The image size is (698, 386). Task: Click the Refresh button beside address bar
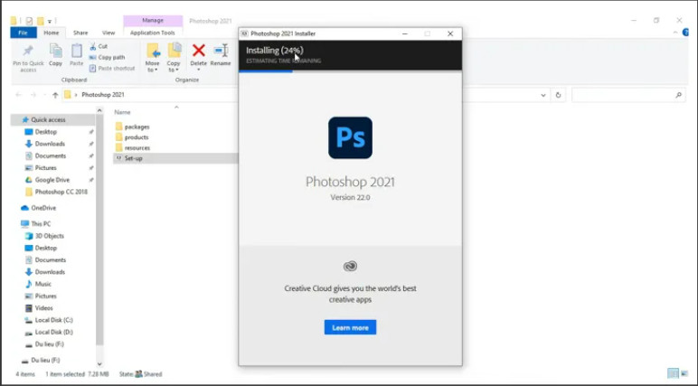559,95
